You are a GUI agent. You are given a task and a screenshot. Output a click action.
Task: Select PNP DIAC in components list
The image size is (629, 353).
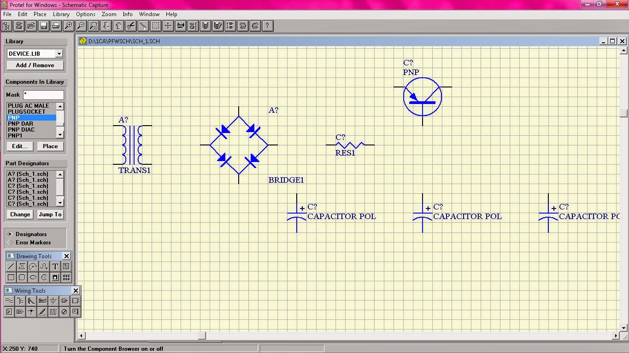pos(21,130)
